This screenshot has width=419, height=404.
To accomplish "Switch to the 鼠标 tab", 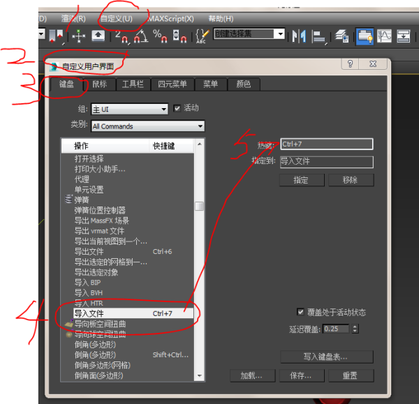I will click(99, 84).
